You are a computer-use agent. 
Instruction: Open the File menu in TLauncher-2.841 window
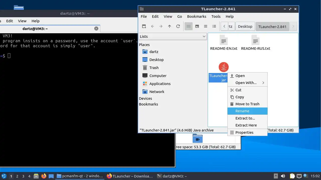tap(144, 16)
